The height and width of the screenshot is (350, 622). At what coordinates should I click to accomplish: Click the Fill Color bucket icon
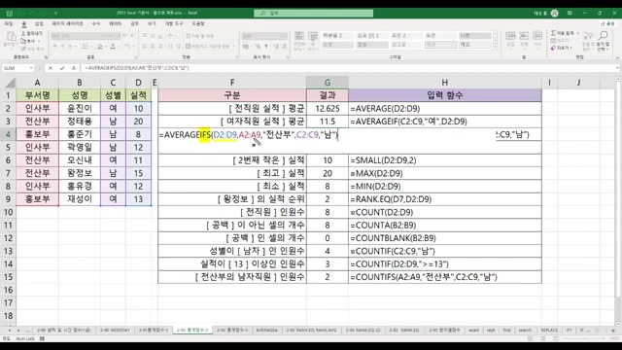coord(100,47)
